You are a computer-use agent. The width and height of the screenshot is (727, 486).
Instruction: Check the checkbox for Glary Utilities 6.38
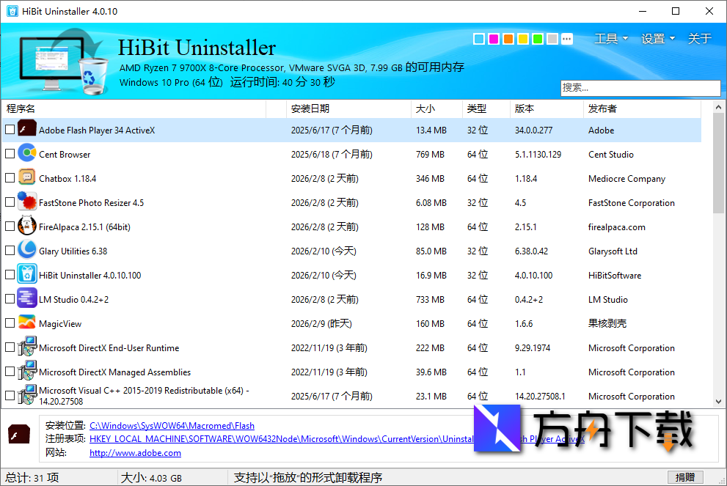click(10, 251)
